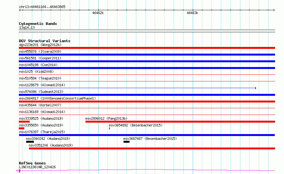This screenshot has width=284, height=174.
Task: Click the 46463k ruler position label
Action: click(192, 13)
